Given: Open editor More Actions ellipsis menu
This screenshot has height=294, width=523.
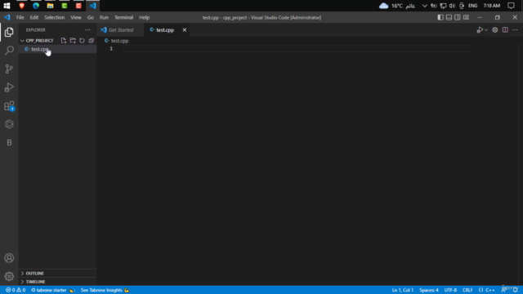Looking at the screenshot, I should (515, 30).
